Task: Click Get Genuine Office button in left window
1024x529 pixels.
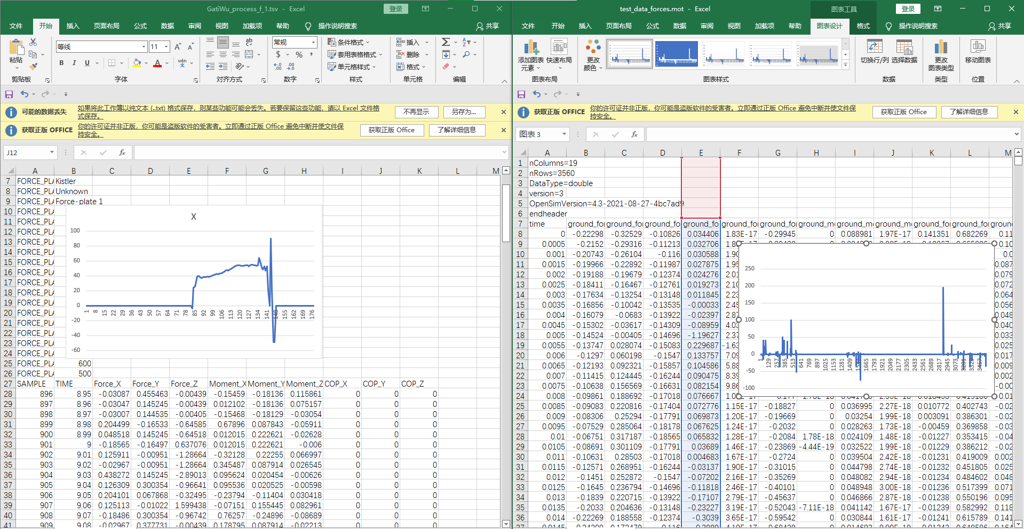Action: [x=391, y=130]
